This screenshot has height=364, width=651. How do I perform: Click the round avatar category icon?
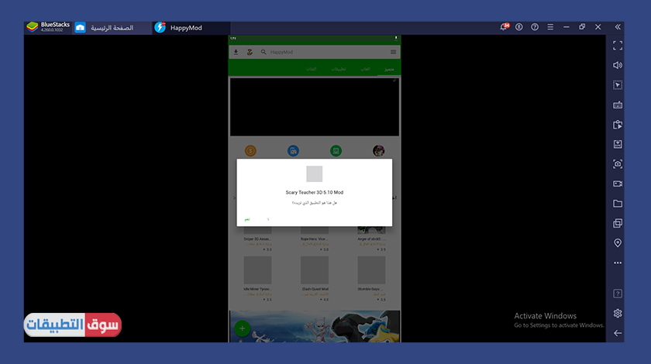pyautogui.click(x=379, y=151)
